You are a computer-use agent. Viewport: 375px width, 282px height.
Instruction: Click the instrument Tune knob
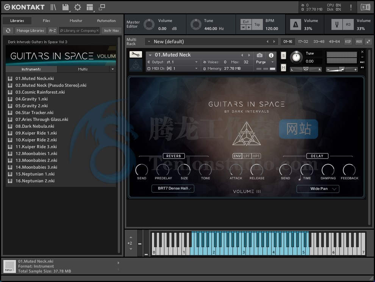click(296, 58)
